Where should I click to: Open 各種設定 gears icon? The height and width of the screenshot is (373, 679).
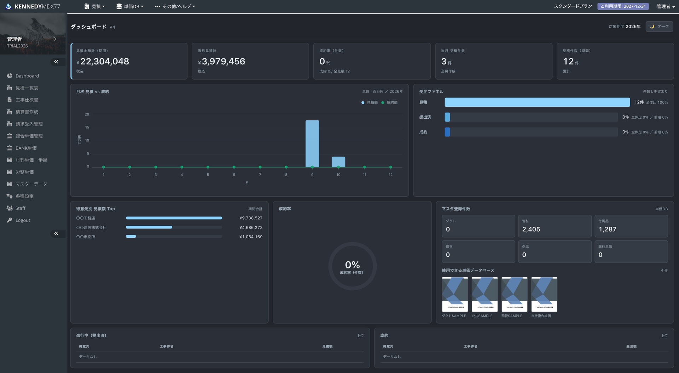pyautogui.click(x=10, y=196)
